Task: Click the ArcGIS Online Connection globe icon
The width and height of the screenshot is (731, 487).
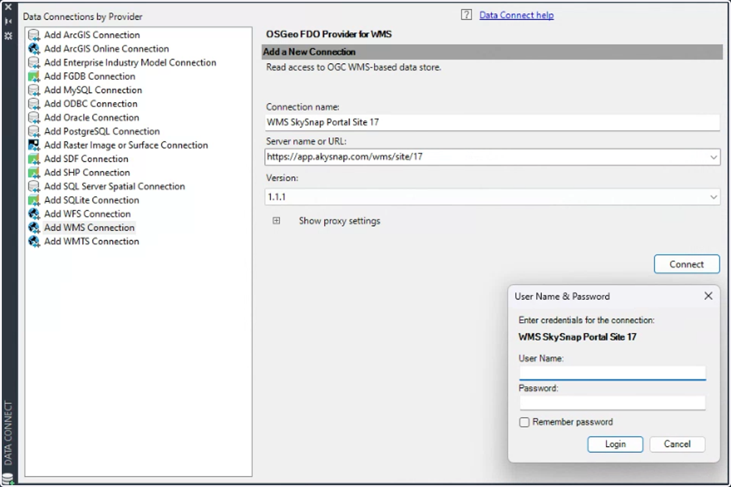Action: point(34,49)
